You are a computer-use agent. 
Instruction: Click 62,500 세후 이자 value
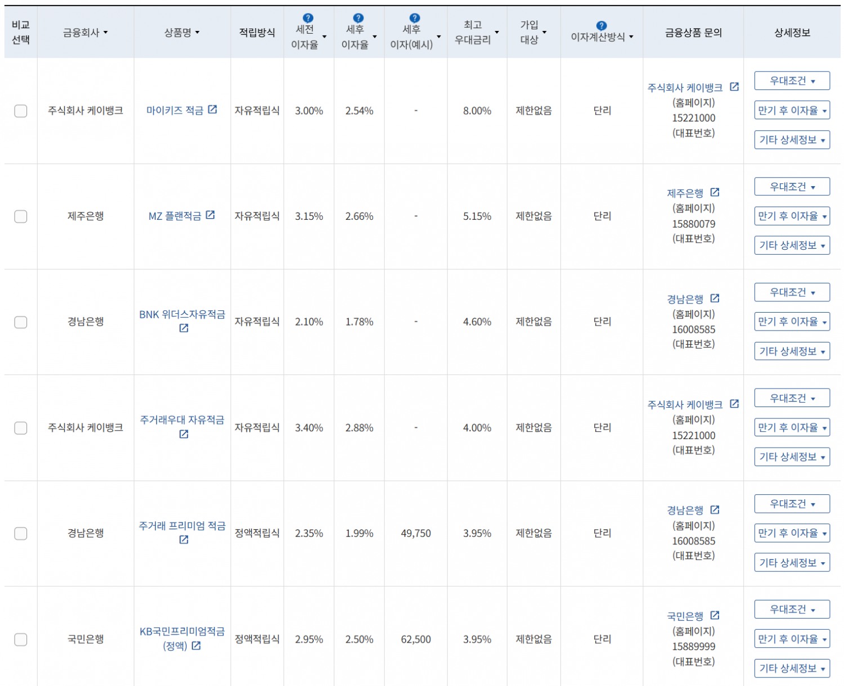pos(416,640)
